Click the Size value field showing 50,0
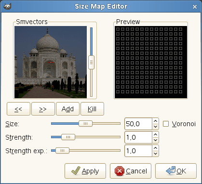 point(138,124)
